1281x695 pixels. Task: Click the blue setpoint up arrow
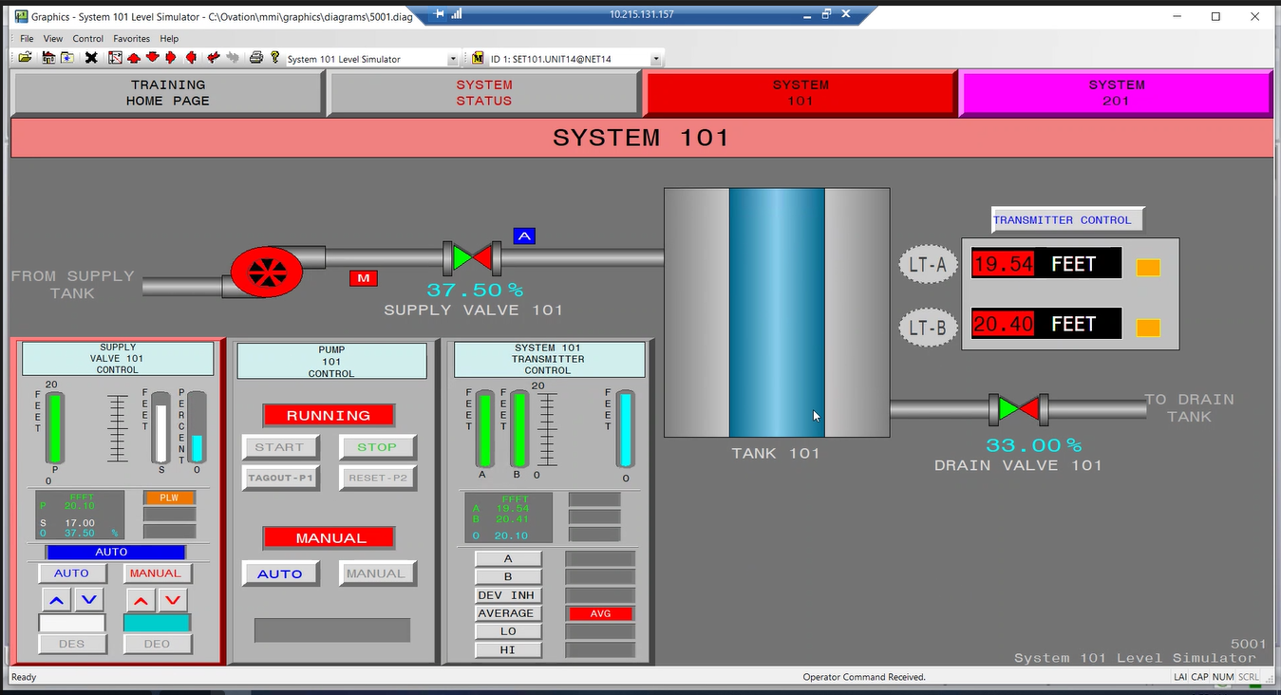point(57,600)
